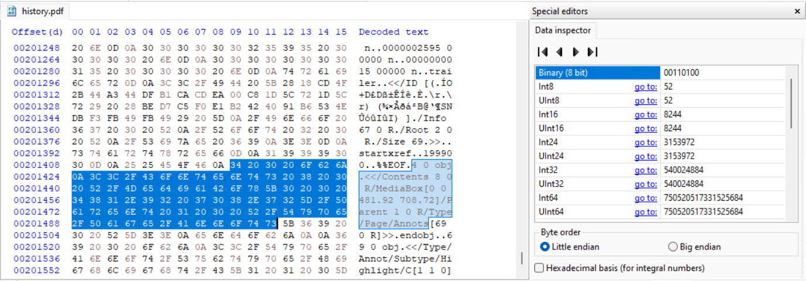Select offset row 00201488
This screenshot has width=806, height=281.
[37, 223]
